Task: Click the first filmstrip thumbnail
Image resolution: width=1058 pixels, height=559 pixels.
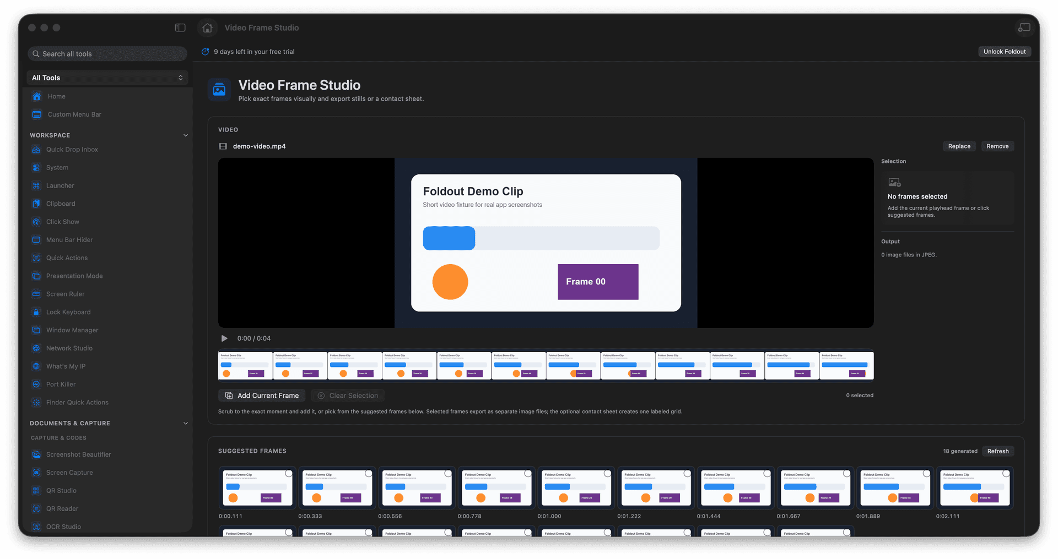Action: point(245,366)
